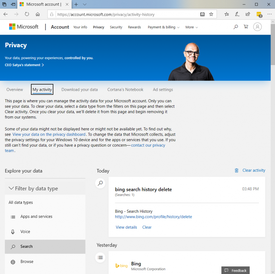The height and width of the screenshot is (274, 275).
Task: Click the search icon beside Today's entry
Action: [x=100, y=183]
